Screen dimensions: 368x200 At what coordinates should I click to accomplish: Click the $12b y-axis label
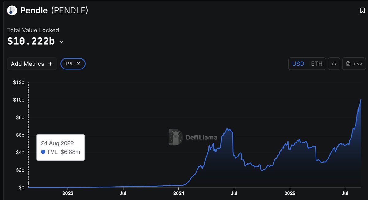19,83
